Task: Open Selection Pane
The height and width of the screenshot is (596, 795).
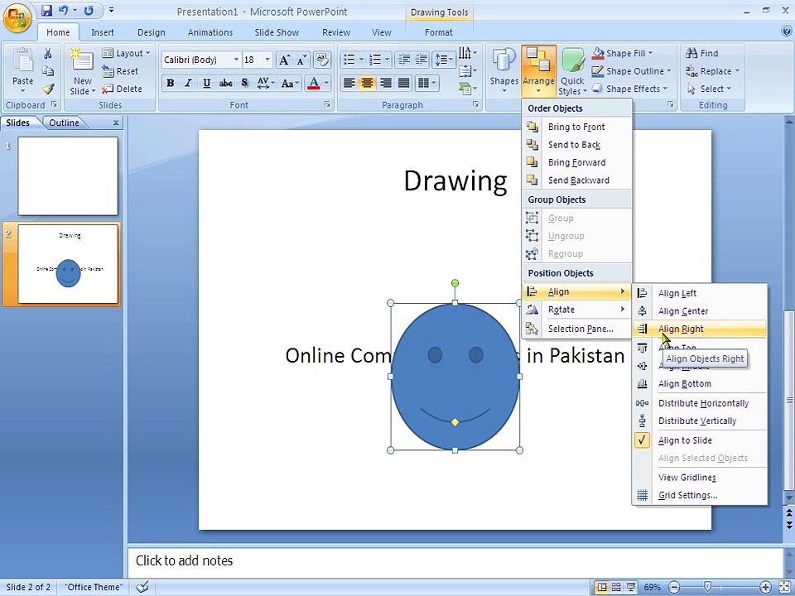Action: pos(577,329)
